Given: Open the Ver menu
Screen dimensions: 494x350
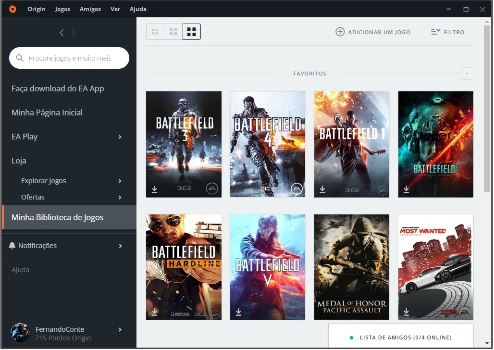Looking at the screenshot, I should (115, 9).
